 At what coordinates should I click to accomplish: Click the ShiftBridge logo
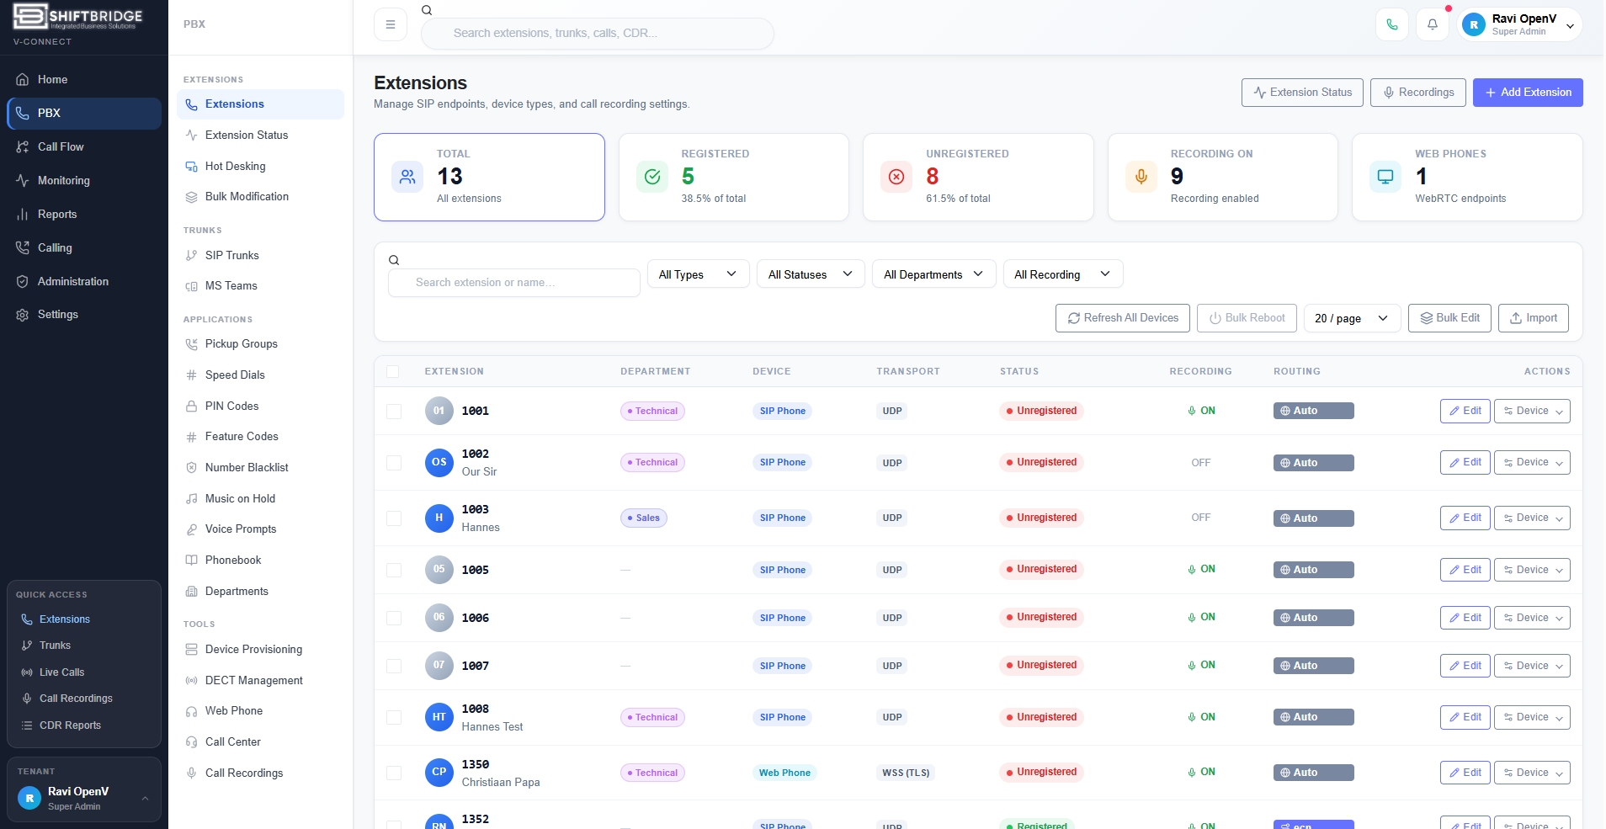pyautogui.click(x=77, y=18)
